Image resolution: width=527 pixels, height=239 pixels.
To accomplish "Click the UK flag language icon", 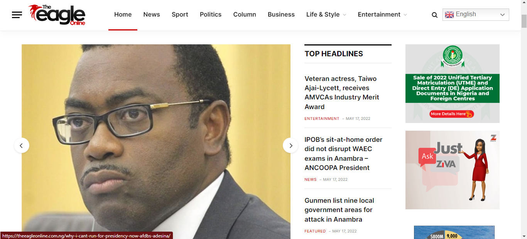I will (x=449, y=15).
